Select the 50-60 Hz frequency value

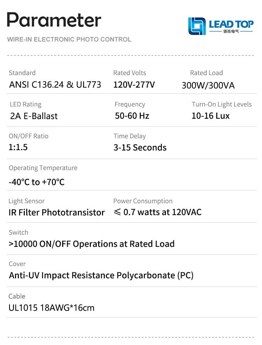pos(132,116)
